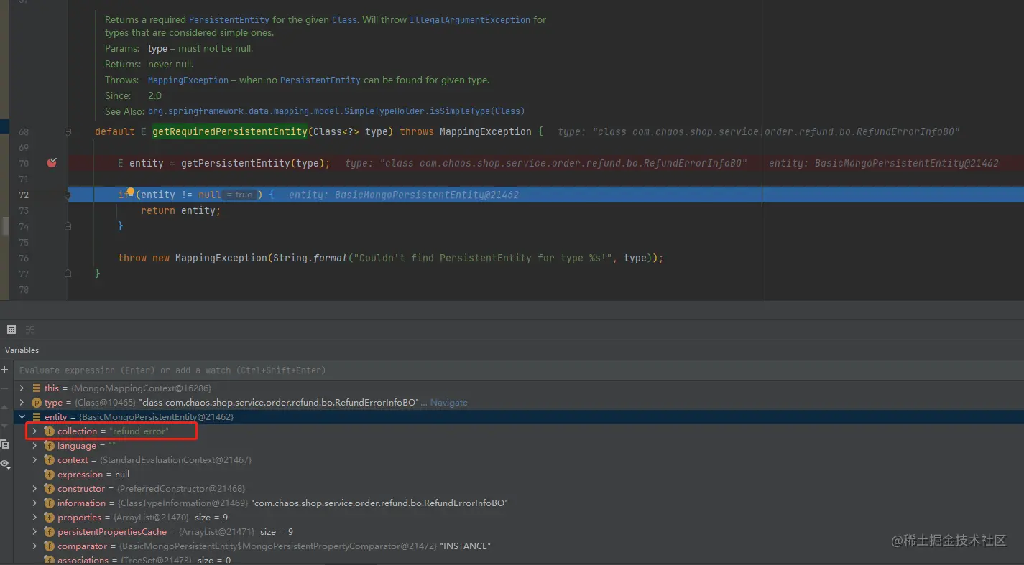Select the Variables panel tab label

[x=22, y=350]
